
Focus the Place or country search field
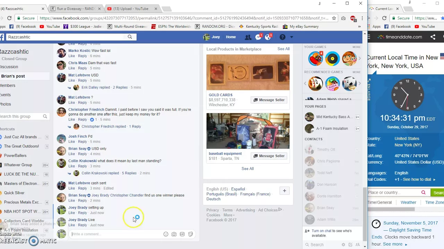pyautogui.click(x=393, y=193)
